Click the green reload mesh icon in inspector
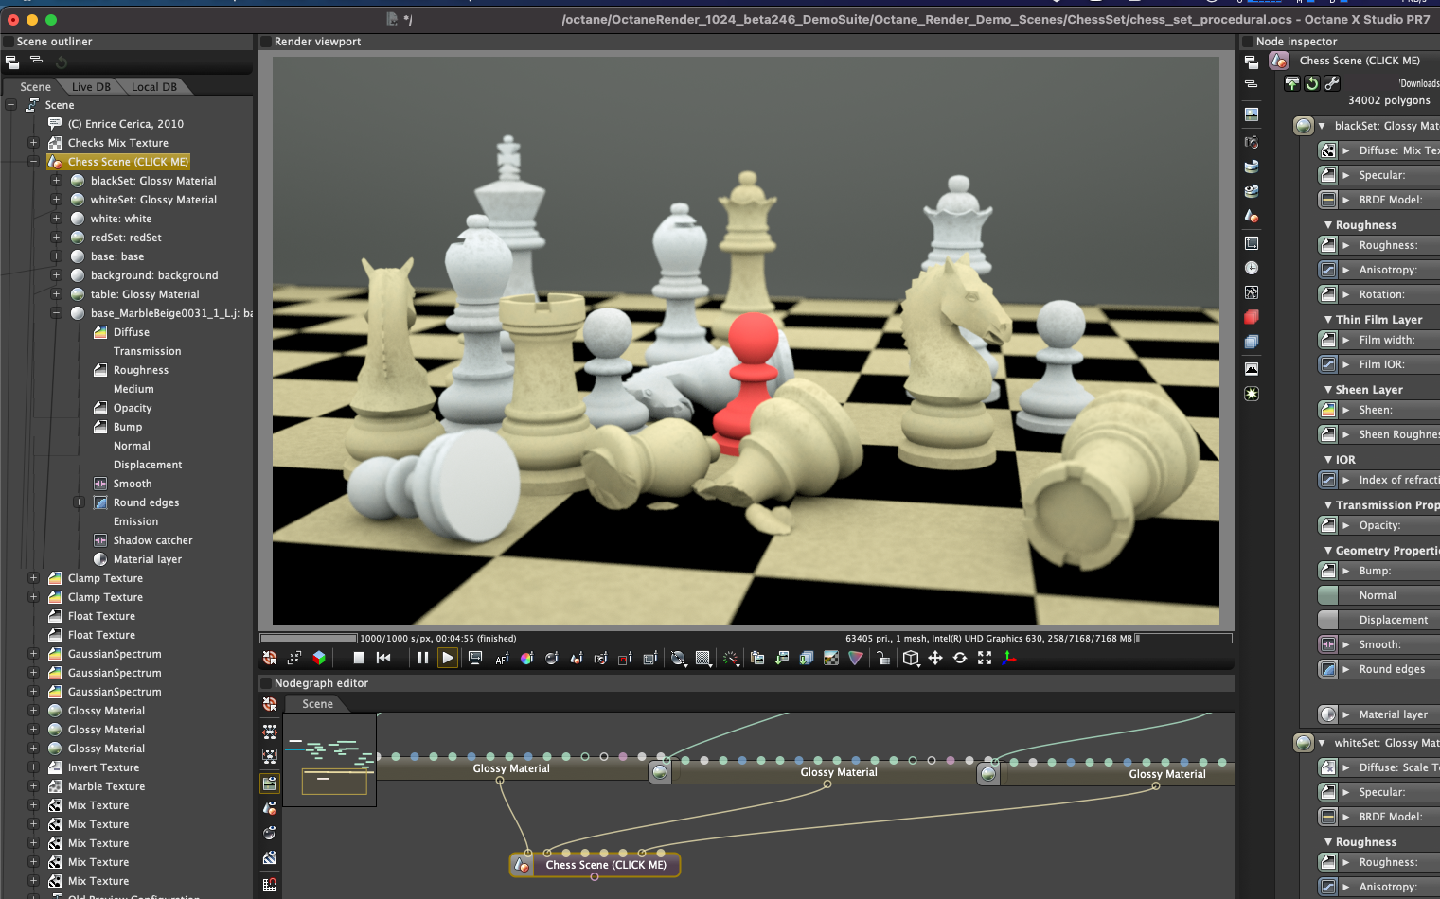1440x899 pixels. 1312,83
